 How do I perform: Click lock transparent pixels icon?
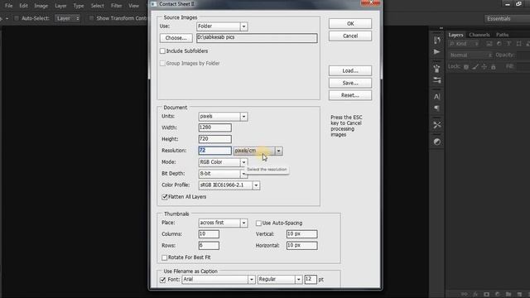coord(466,67)
